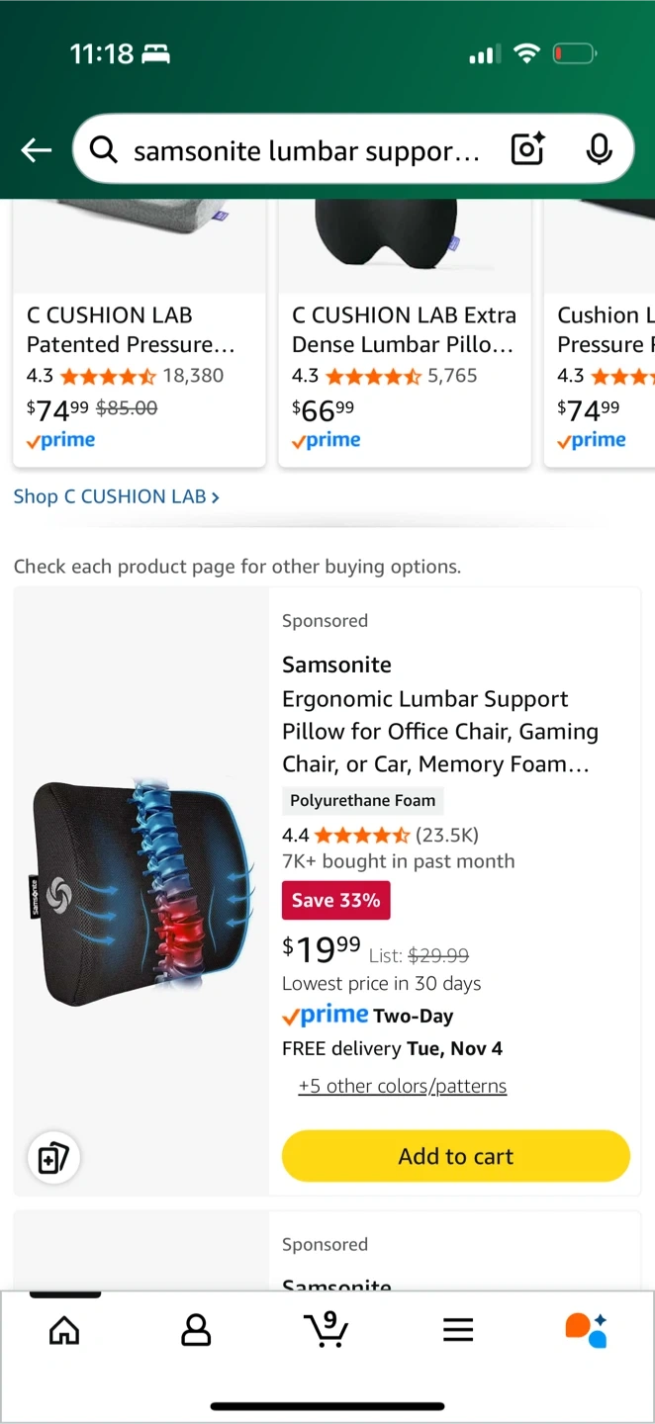The width and height of the screenshot is (655, 1424).
Task: Open Ergonomic Lumbar Support Pillow title
Action: point(440,732)
